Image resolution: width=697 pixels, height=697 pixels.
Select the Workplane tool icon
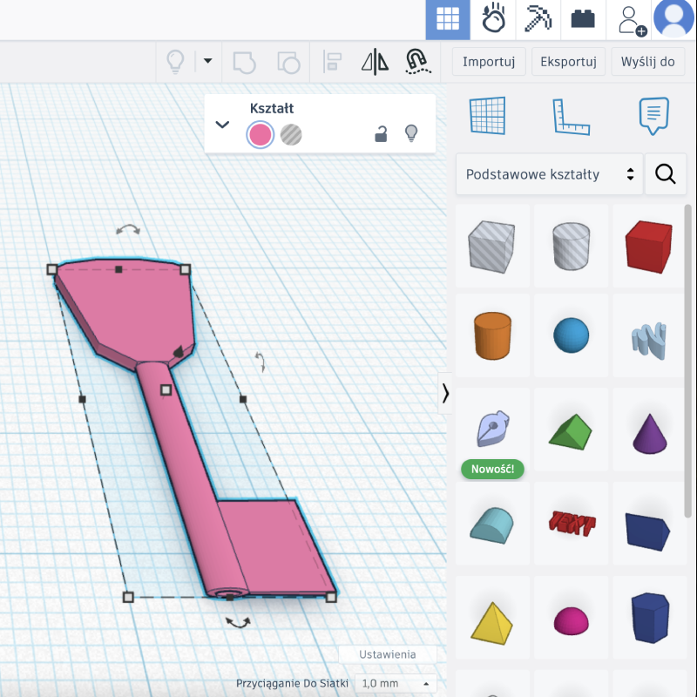487,117
